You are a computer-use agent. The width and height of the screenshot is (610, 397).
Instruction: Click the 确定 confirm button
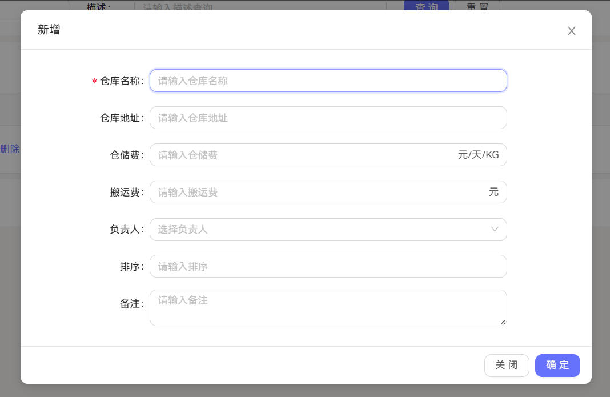pyautogui.click(x=557, y=365)
